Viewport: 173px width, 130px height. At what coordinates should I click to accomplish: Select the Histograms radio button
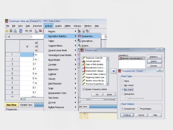(x=123, y=94)
